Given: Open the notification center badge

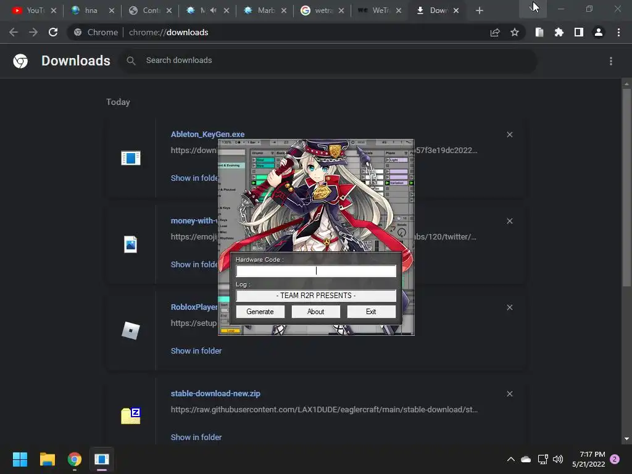Looking at the screenshot, I should click(x=615, y=459).
